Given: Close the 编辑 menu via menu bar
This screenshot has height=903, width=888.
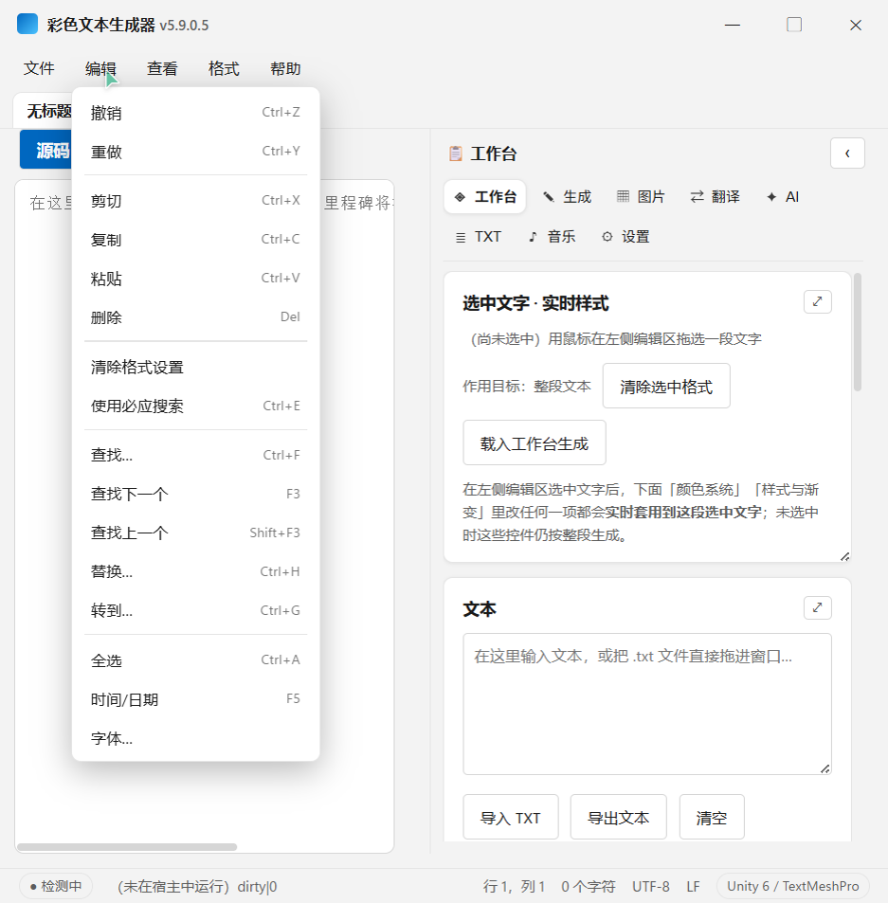Looking at the screenshot, I should coord(100,68).
